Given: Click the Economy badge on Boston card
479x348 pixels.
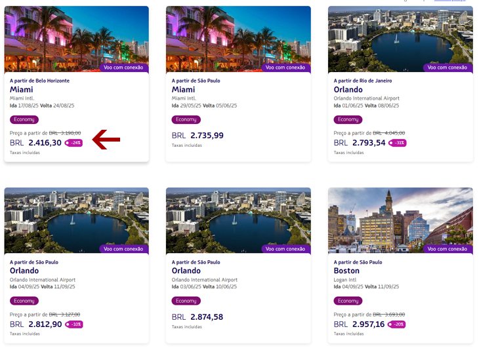Looking at the screenshot, I should click(348, 301).
